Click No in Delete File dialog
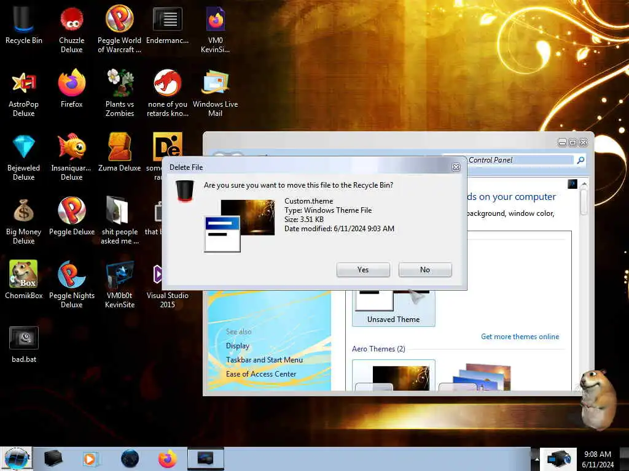Image resolution: width=629 pixels, height=471 pixels. (425, 270)
